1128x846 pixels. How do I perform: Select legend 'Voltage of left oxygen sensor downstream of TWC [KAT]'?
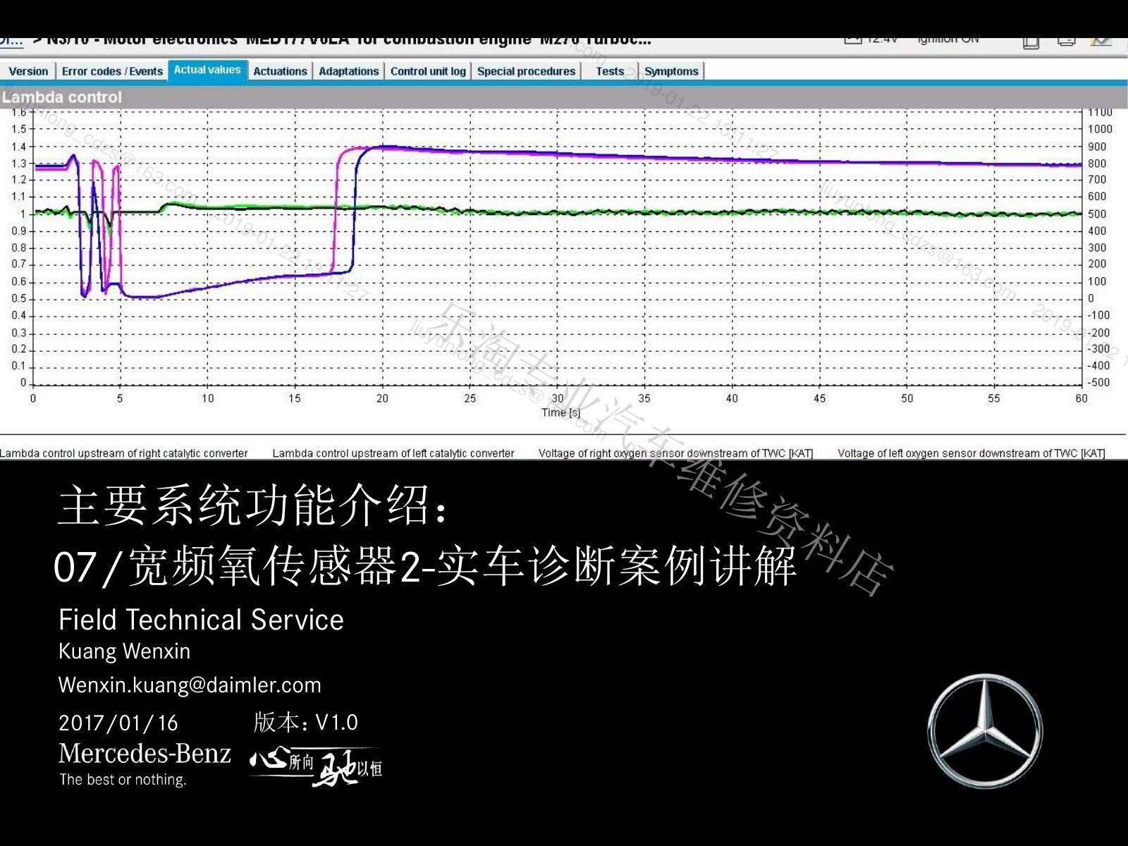(971, 453)
